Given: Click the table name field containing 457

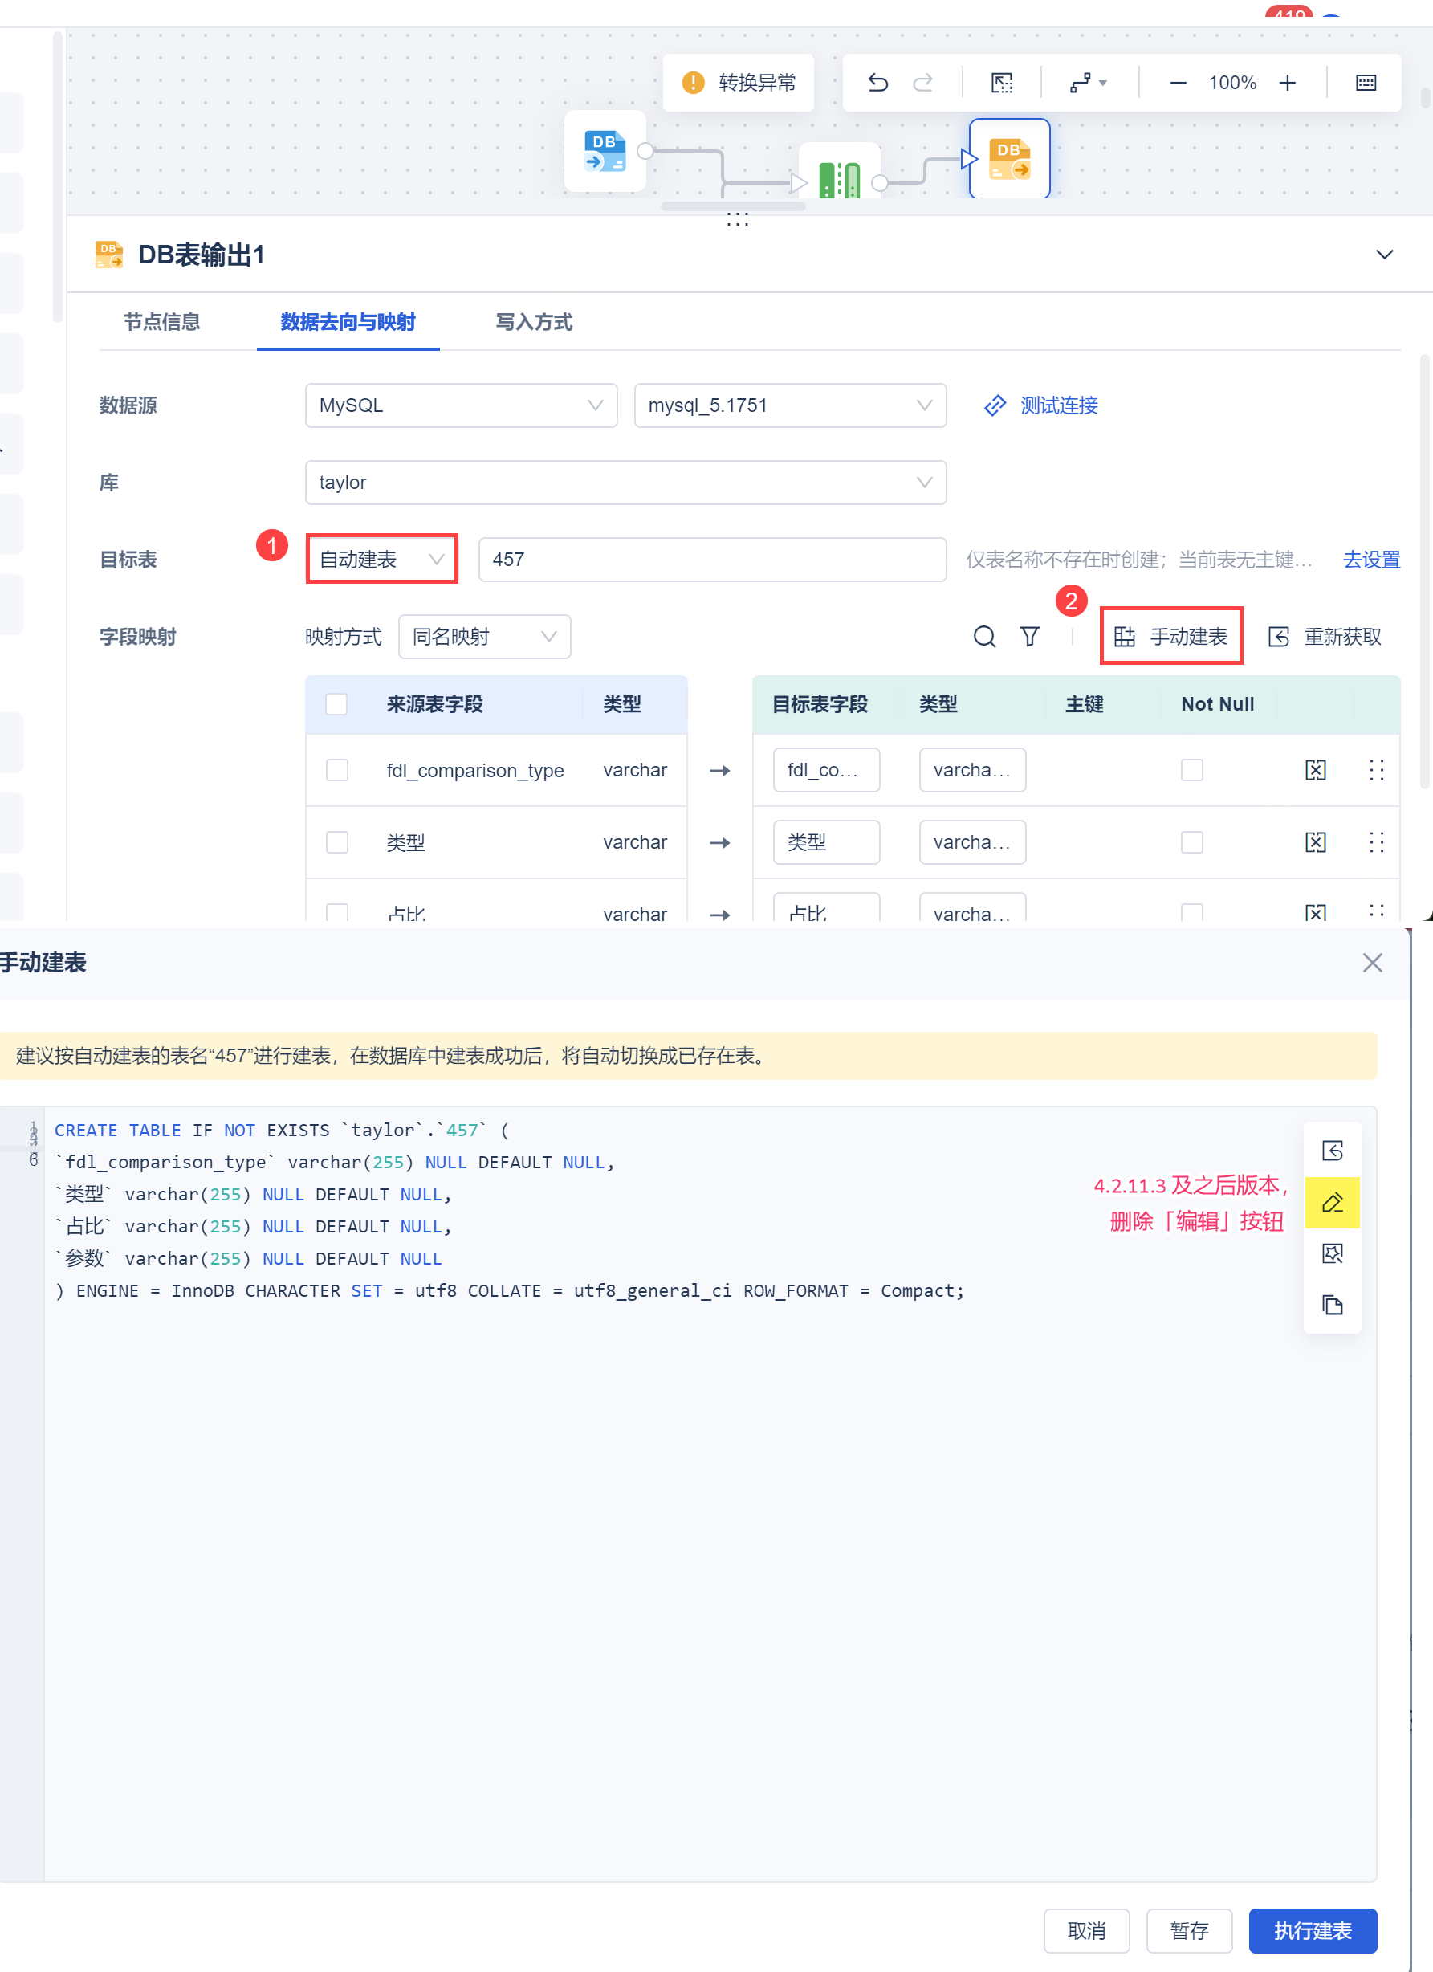Looking at the screenshot, I should pos(712,559).
